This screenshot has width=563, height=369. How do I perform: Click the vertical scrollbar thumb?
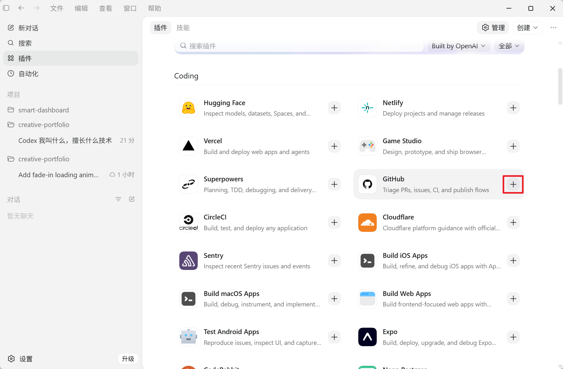[560, 86]
